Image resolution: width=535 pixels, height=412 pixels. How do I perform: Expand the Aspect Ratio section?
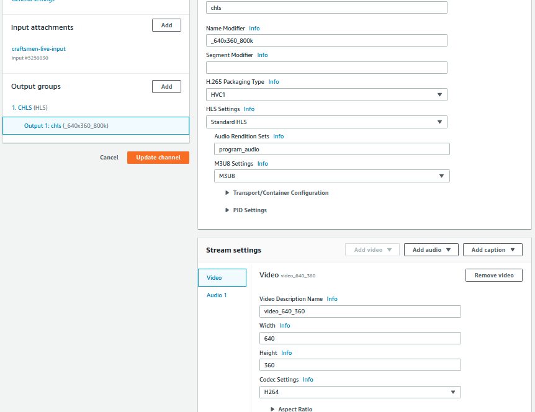(x=295, y=409)
